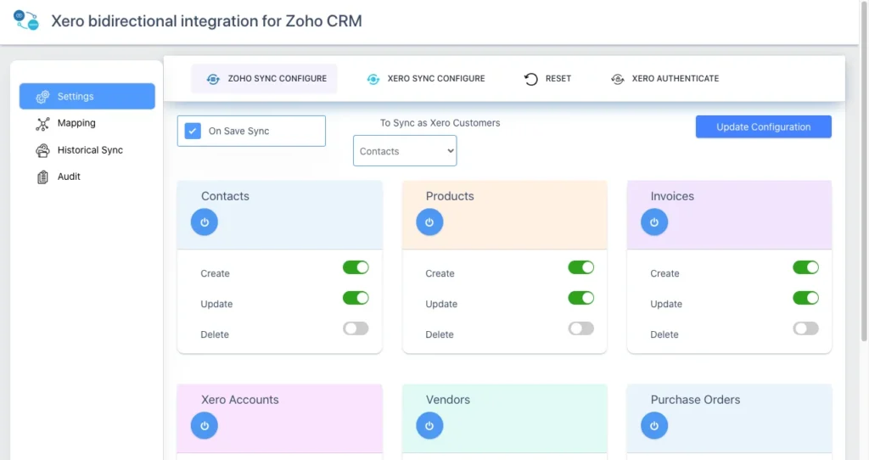Click the Audit clipboard icon
Viewport: 869px width, 460px height.
42,177
